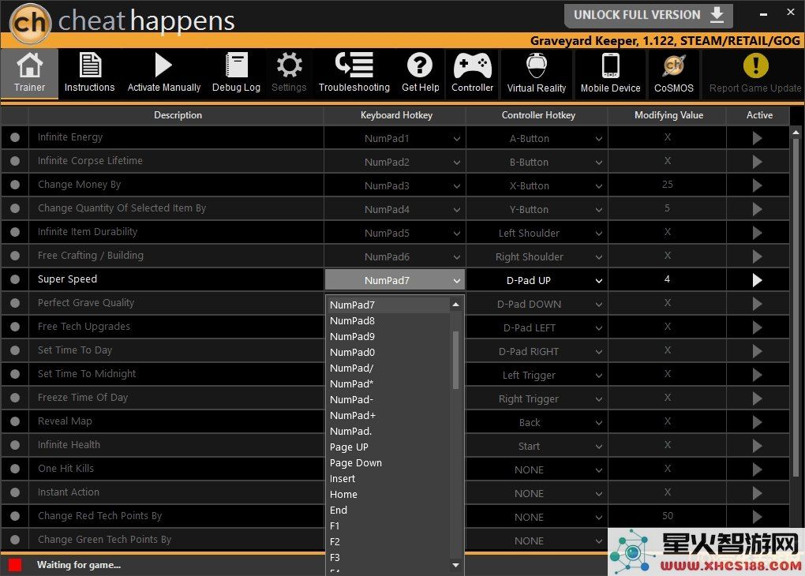Viewport: 805px width, 576px height.
Task: Click the Keyboard Hotkey column header
Action: pos(396,115)
